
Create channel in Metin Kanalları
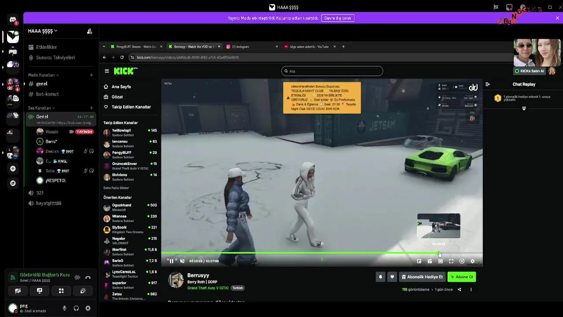(x=91, y=75)
